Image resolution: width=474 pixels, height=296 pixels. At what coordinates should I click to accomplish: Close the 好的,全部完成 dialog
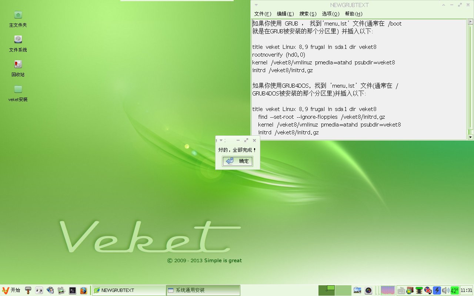(x=254, y=141)
